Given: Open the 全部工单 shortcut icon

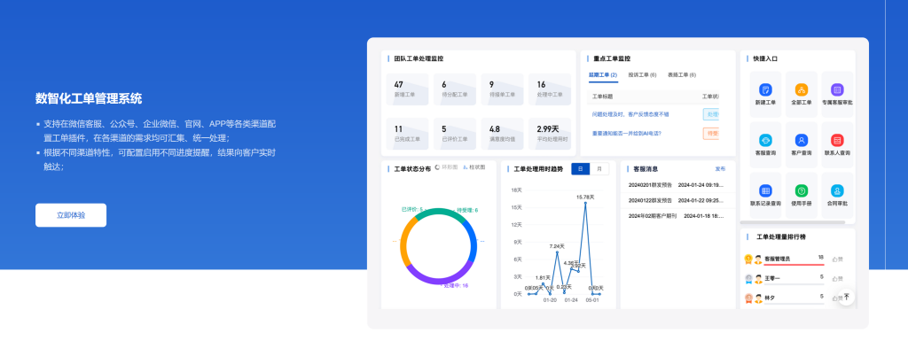Looking at the screenshot, I should tap(802, 89).
